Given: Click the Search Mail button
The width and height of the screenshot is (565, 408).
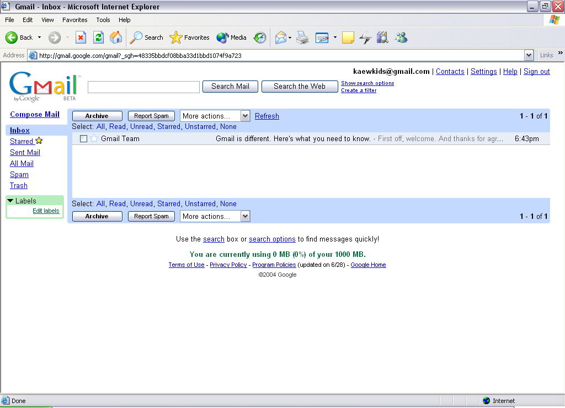Looking at the screenshot, I should (230, 87).
